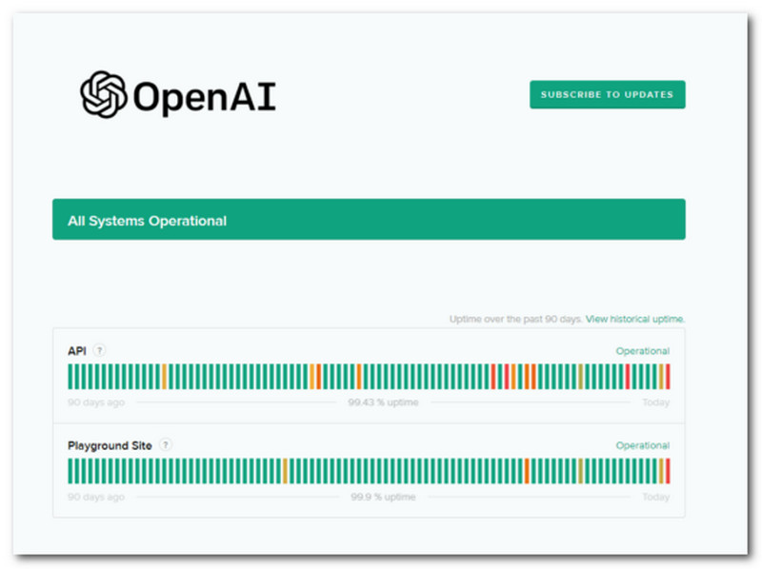762x569 pixels.
Task: Click the help icon next to API
Action: 100,350
